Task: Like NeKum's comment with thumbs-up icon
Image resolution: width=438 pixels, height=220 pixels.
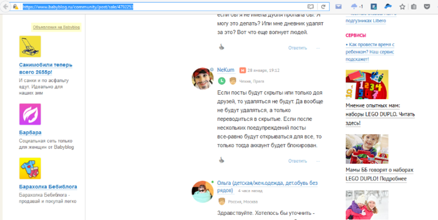Action: click(221, 160)
